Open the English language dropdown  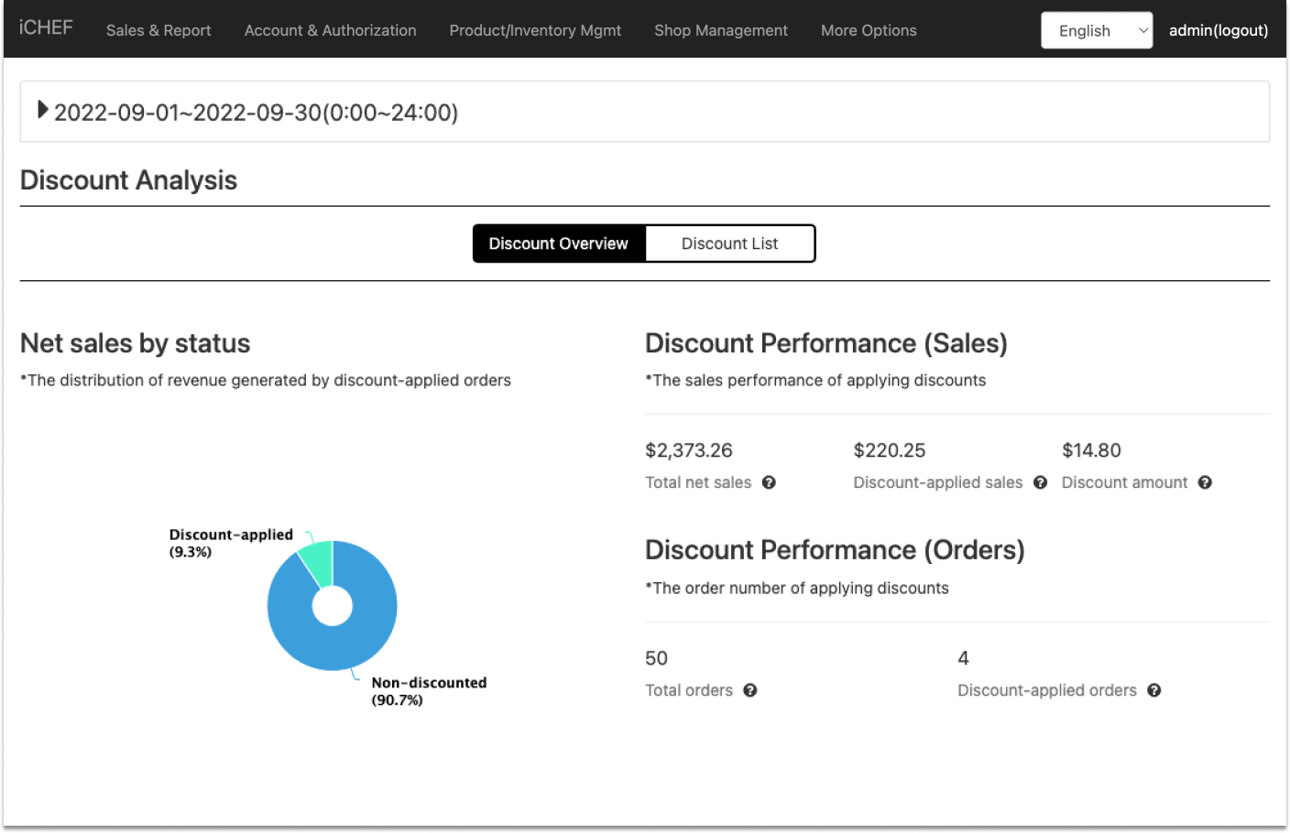click(x=1096, y=30)
